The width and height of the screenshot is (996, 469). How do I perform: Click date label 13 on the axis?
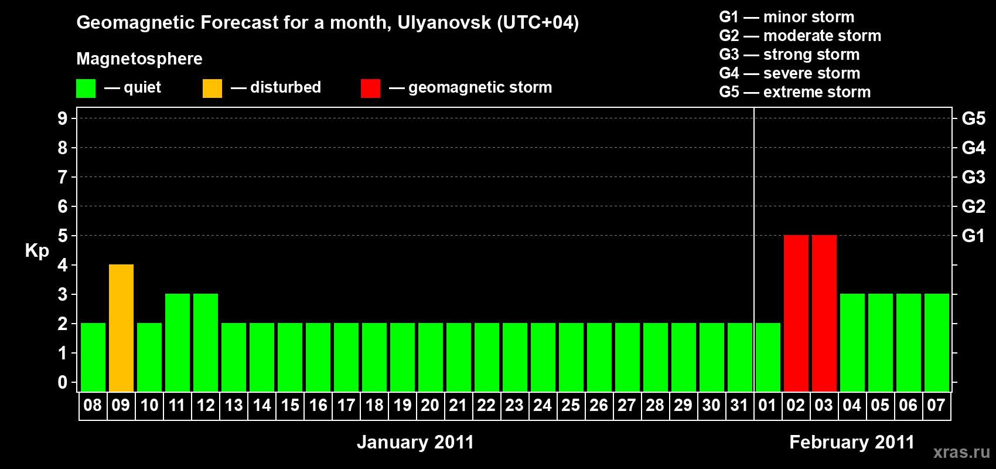click(x=234, y=405)
